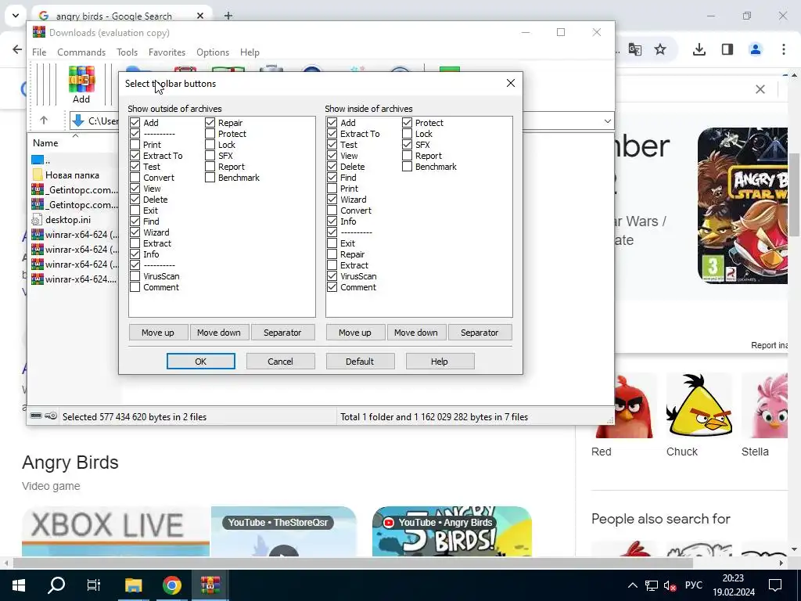Image resolution: width=801 pixels, height=601 pixels.
Task: Click the network tray icon
Action: (x=652, y=585)
